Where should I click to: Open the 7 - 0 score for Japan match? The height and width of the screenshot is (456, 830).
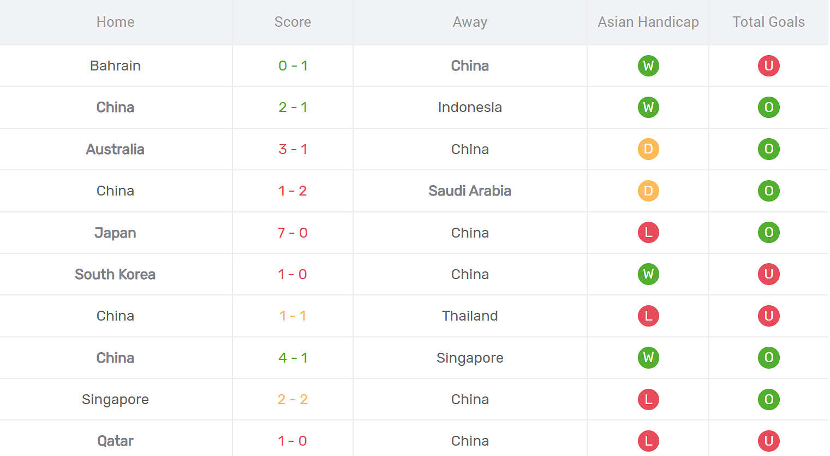pos(292,233)
